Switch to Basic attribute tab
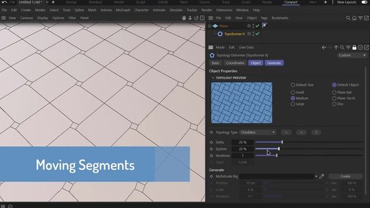Image resolution: width=370 pixels, height=208 pixels. click(216, 63)
